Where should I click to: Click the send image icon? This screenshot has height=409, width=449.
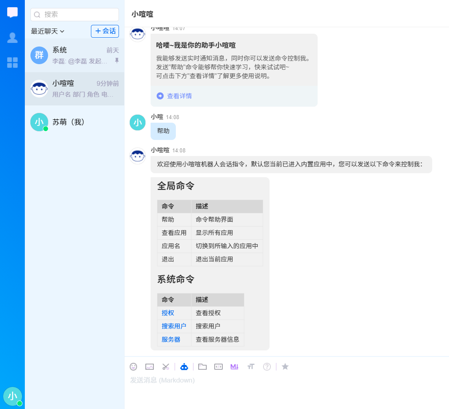point(149,366)
